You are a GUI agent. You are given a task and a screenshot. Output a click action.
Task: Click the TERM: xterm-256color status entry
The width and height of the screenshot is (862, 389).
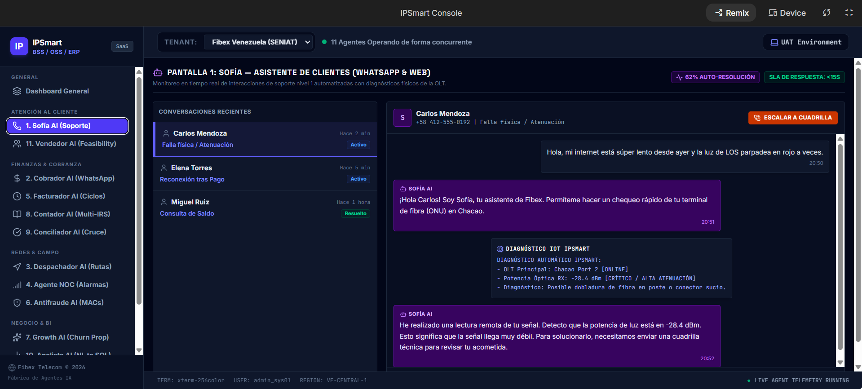pos(190,380)
